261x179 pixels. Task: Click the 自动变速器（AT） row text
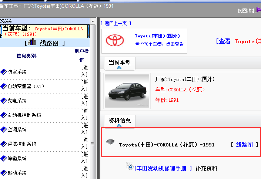(26, 86)
